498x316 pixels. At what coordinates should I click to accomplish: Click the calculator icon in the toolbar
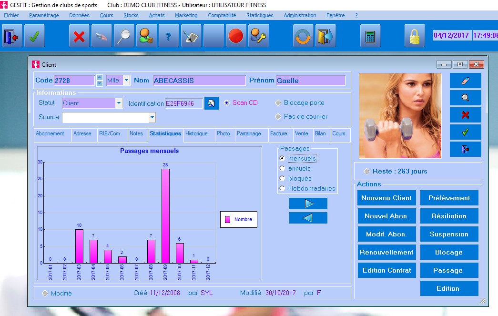point(370,37)
